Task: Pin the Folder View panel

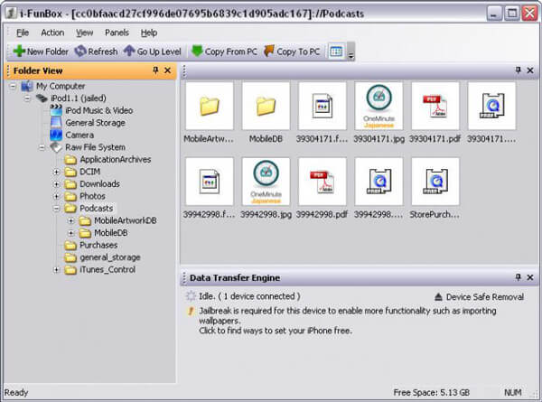Action: [155, 70]
